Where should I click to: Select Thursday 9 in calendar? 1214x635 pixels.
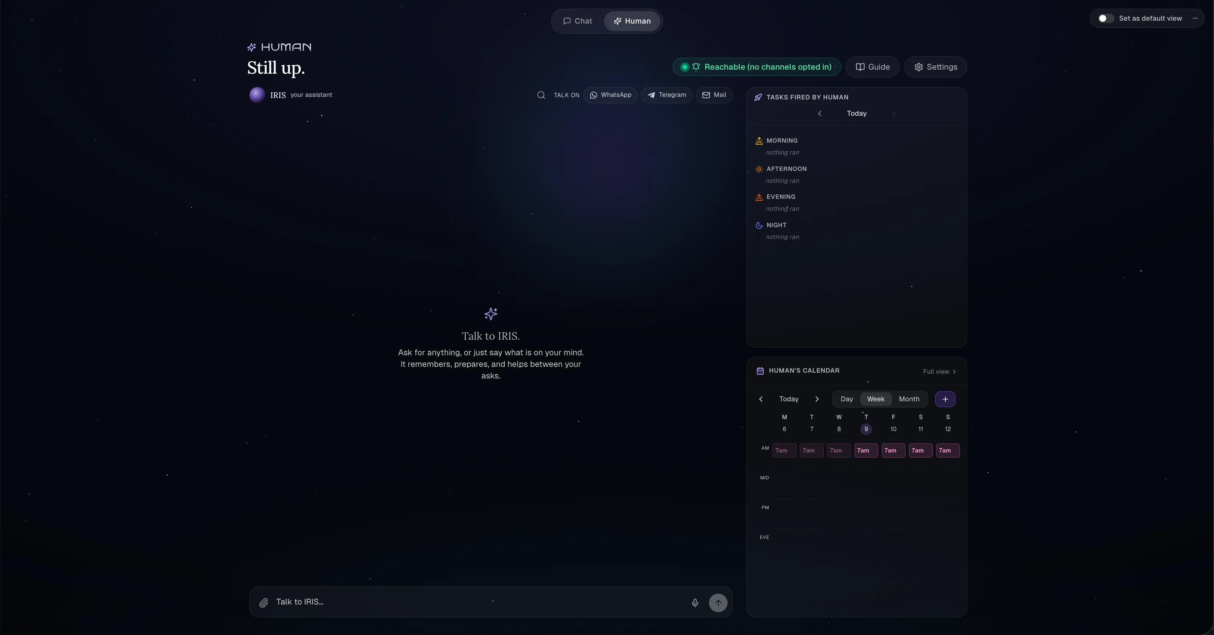click(866, 429)
